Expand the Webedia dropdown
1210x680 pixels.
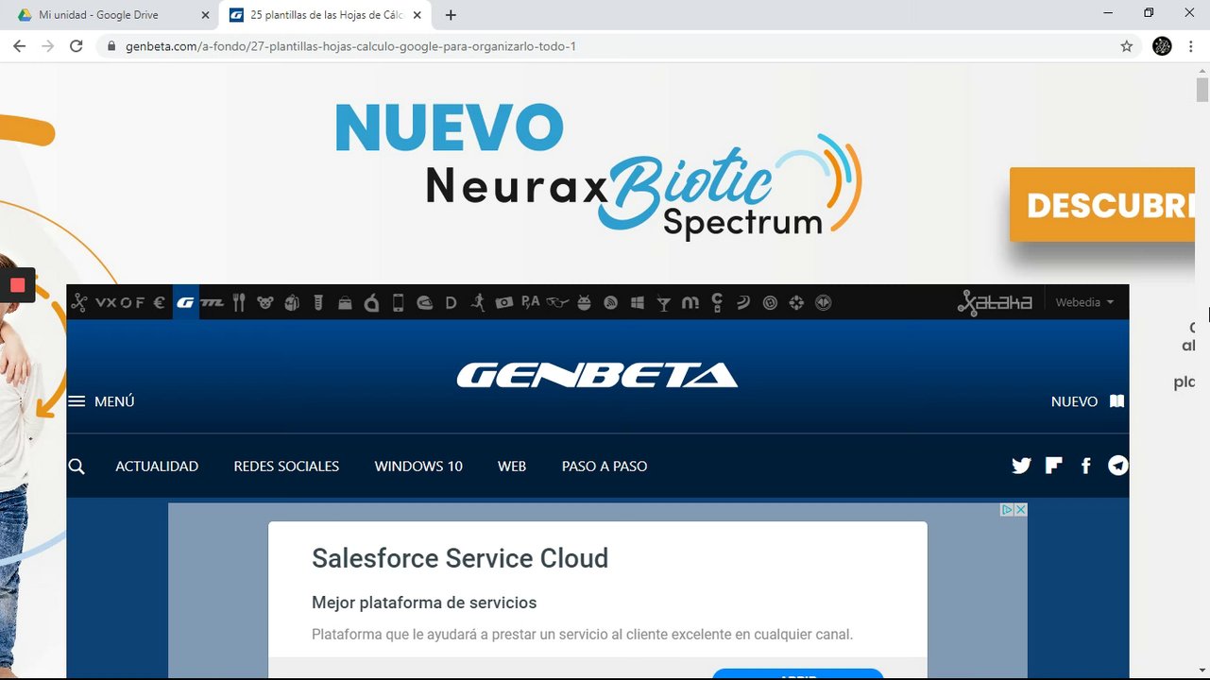click(x=1084, y=302)
